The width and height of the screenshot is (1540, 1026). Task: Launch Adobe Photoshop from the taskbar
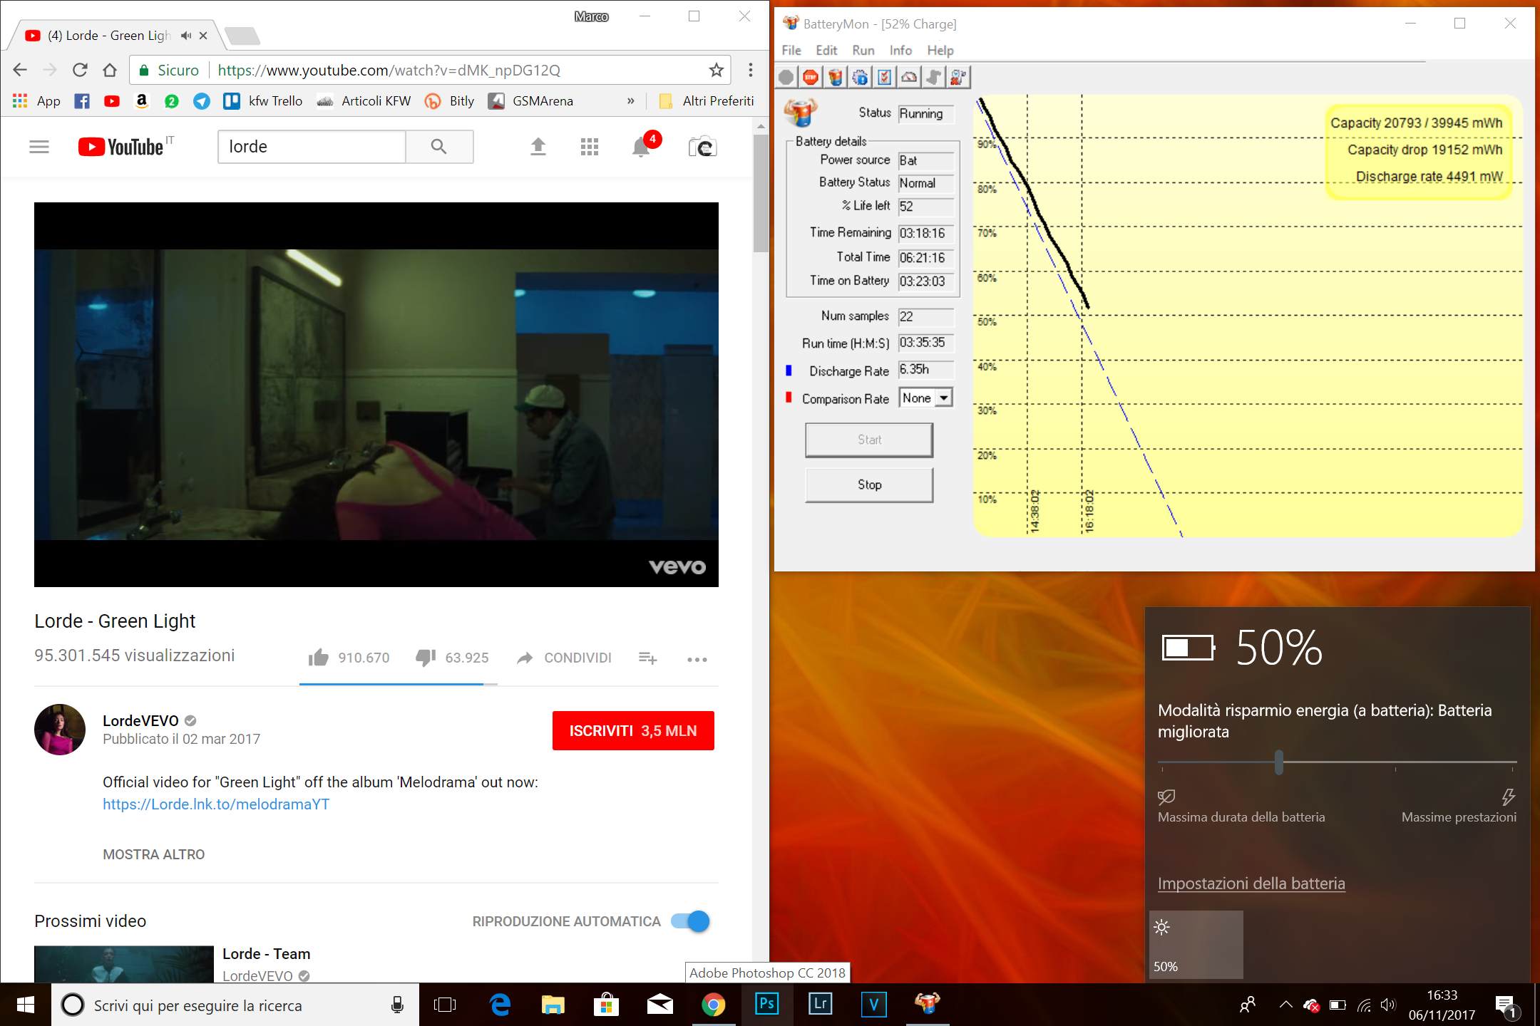click(x=766, y=1005)
